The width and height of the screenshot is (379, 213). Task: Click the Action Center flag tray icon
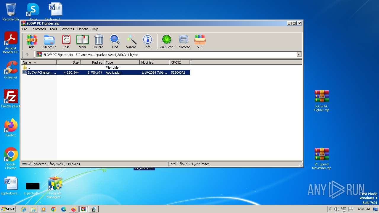coord(351,209)
